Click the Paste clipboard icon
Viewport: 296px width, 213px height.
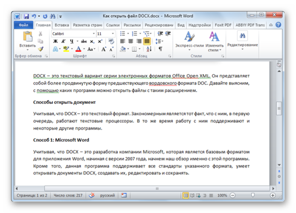tap(28, 36)
